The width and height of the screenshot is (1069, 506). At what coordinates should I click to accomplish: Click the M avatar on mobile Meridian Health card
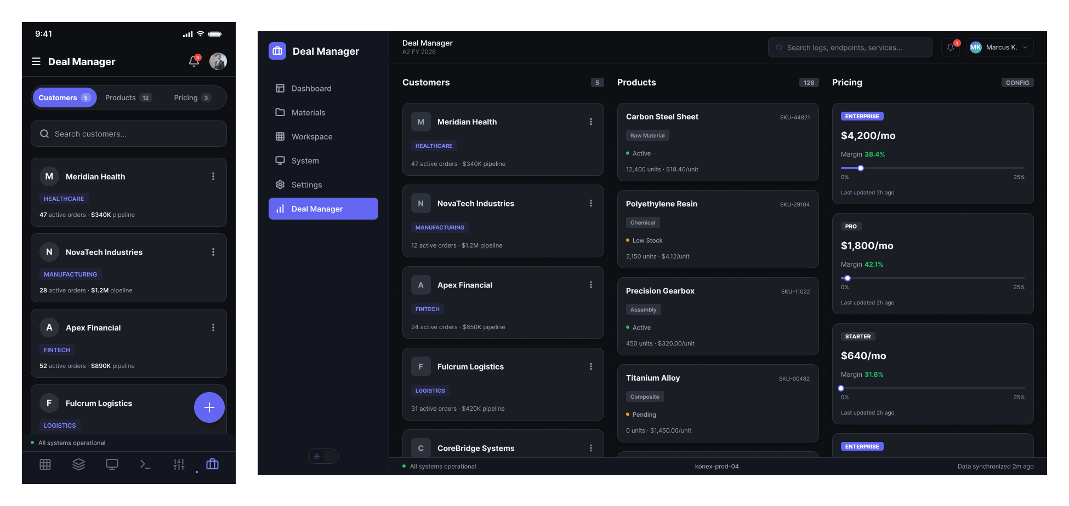pos(49,176)
